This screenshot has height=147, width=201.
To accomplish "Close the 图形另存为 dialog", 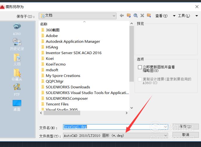I will [197, 7].
